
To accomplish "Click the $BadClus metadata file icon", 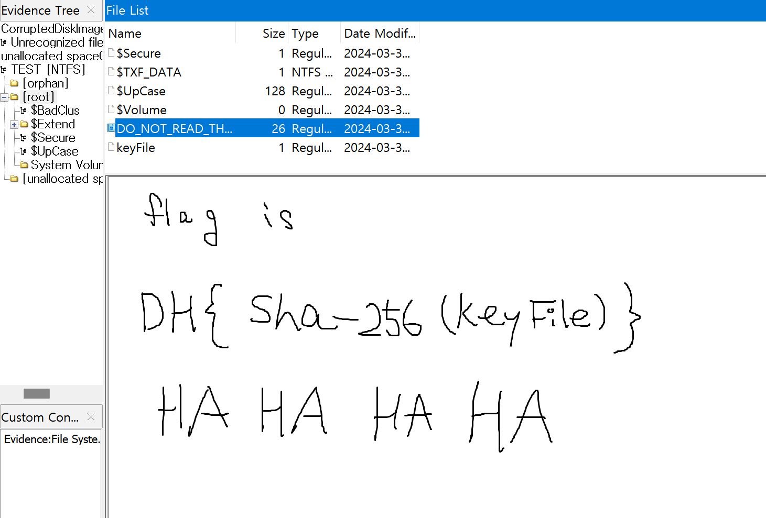I will point(24,110).
